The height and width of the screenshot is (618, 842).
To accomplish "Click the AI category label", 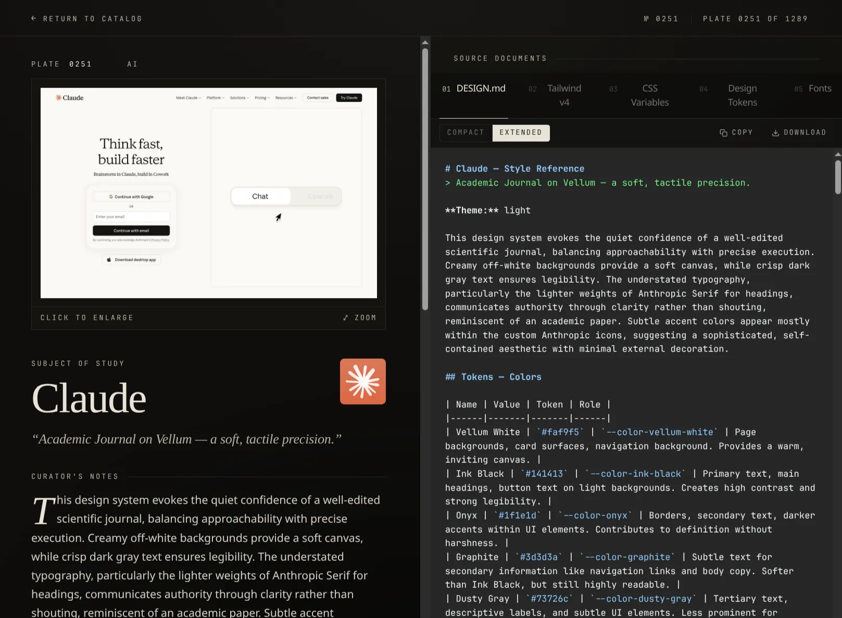I will coord(132,64).
